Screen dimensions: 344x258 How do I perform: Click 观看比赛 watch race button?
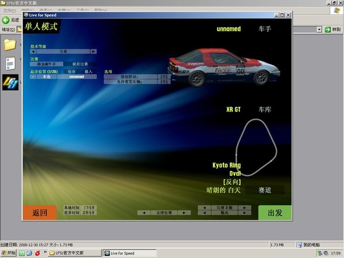(x=80, y=64)
